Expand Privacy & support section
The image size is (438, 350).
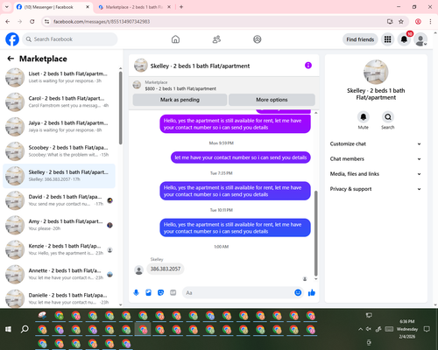pyautogui.click(x=376, y=189)
